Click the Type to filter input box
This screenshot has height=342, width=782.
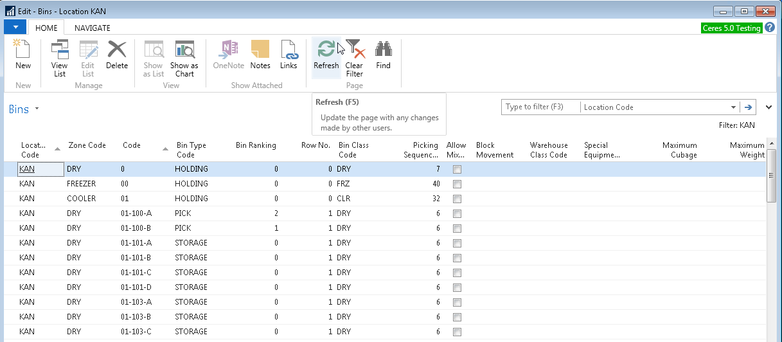pos(540,107)
